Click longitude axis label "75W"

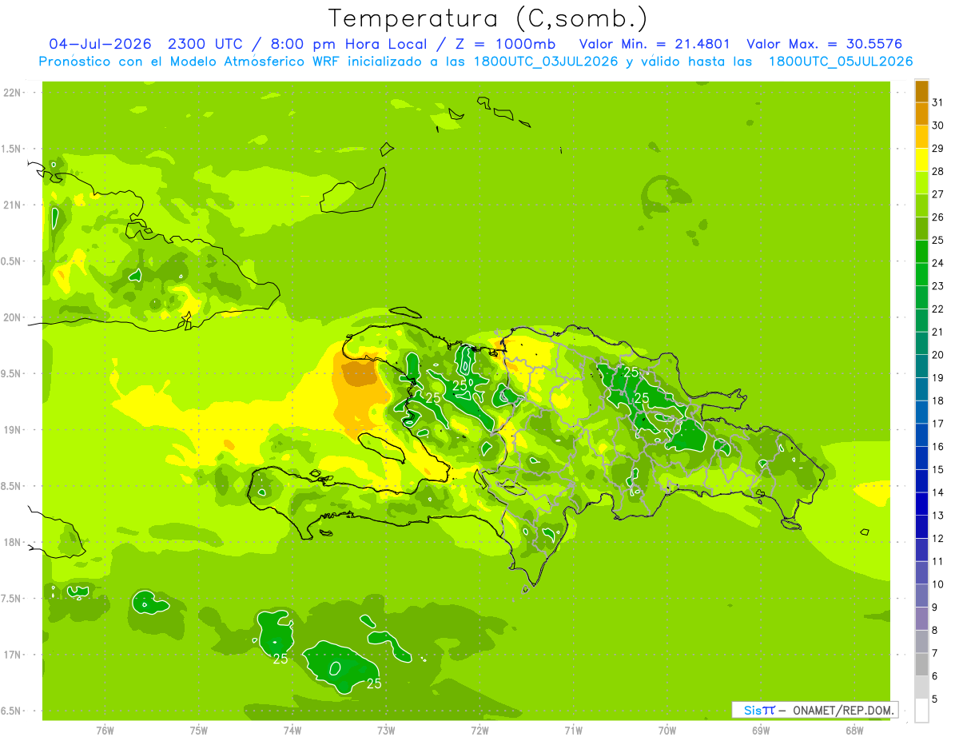(x=199, y=731)
